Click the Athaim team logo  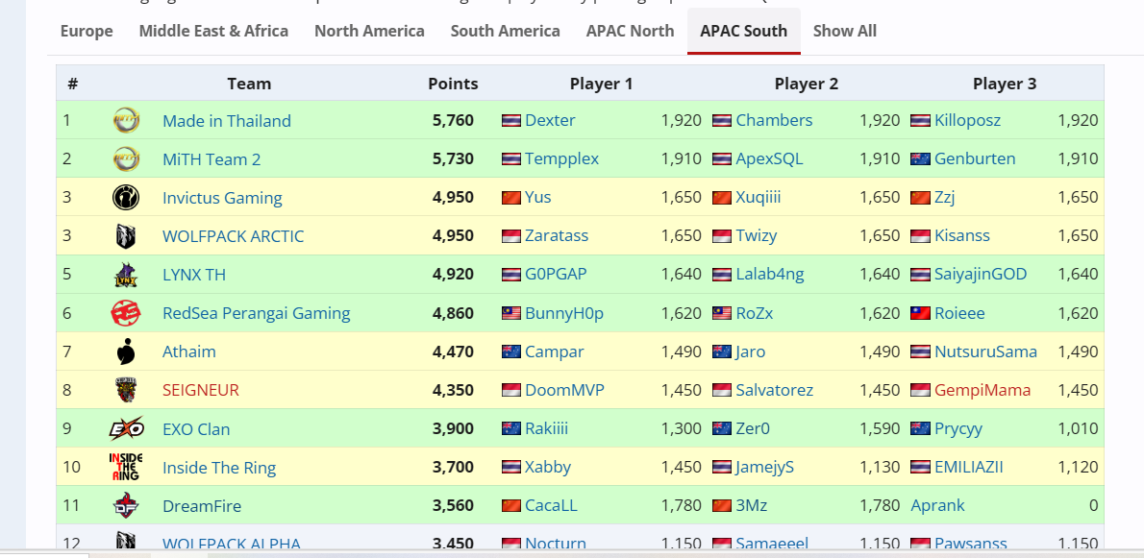(x=126, y=352)
